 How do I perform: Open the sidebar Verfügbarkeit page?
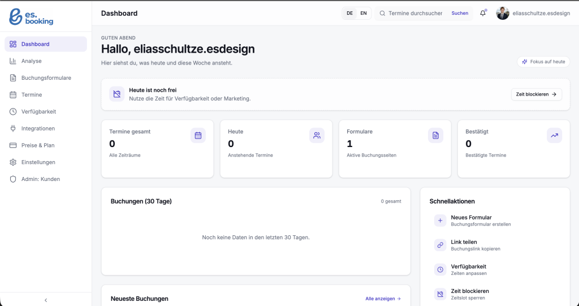[x=46, y=111]
